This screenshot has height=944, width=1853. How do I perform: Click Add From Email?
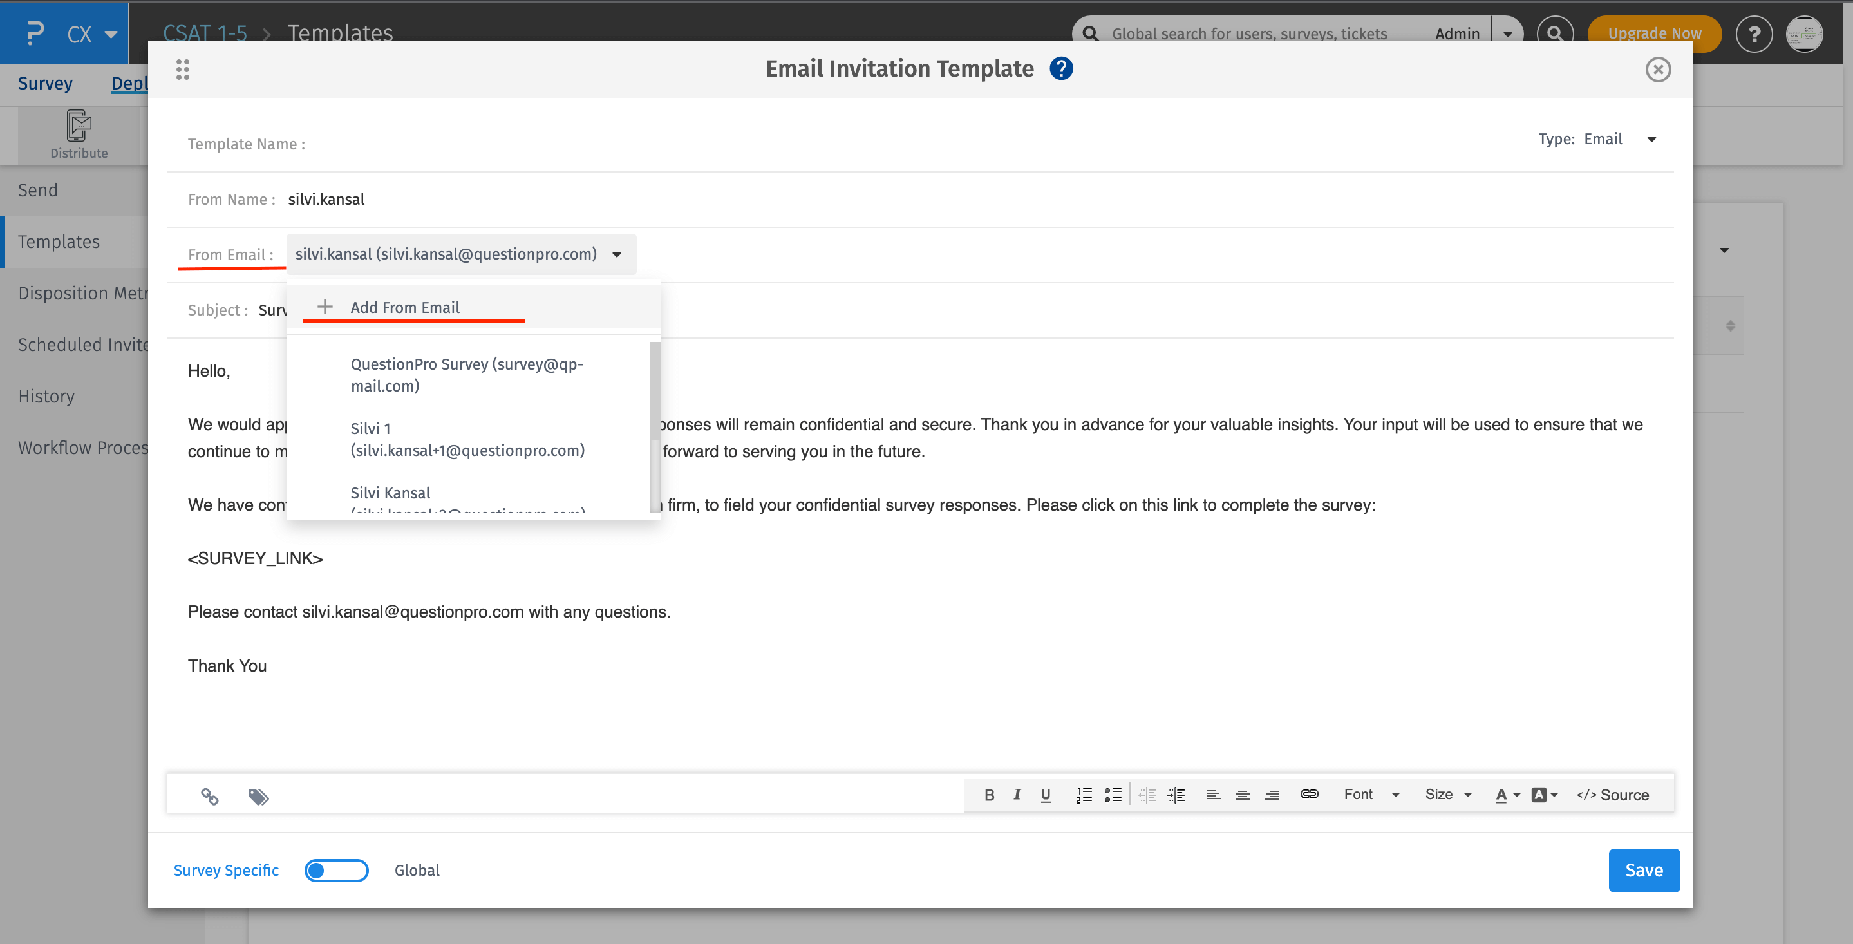click(x=404, y=307)
